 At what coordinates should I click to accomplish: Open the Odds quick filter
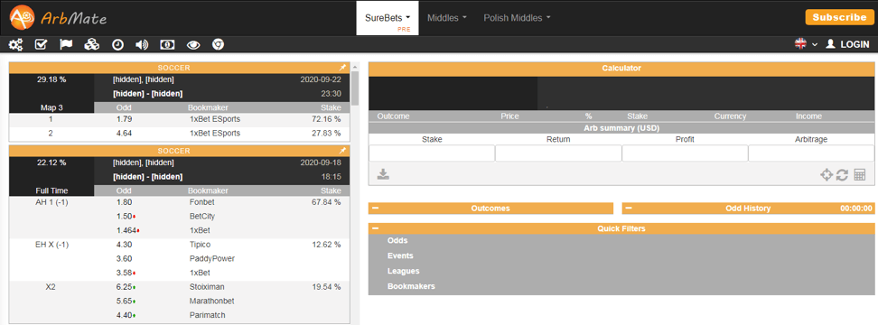397,240
